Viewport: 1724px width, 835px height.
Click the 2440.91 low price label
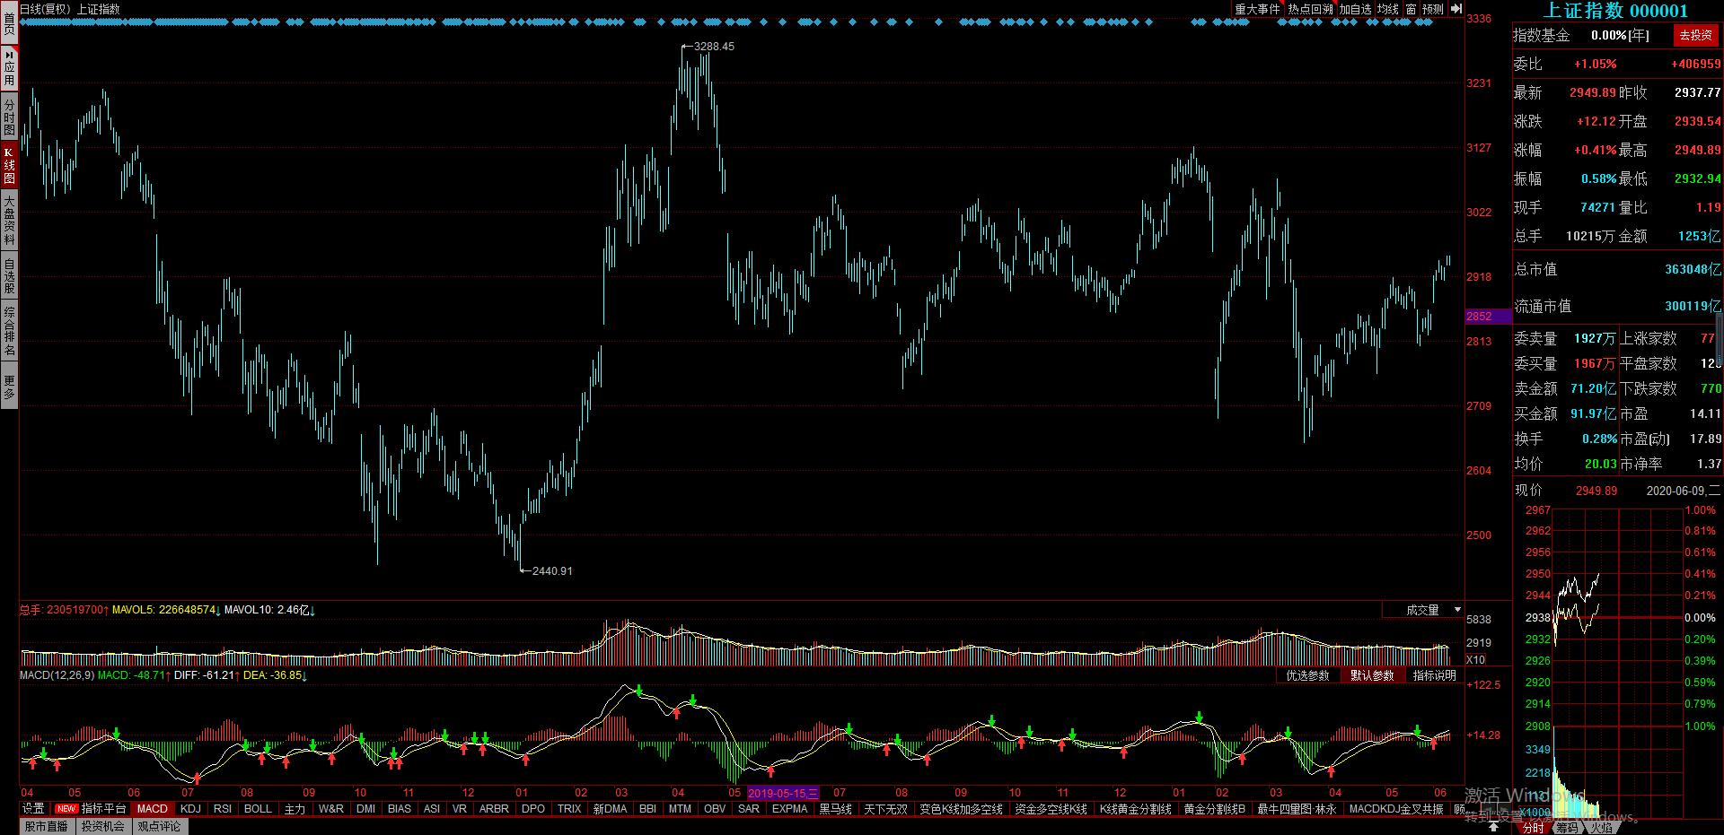pyautogui.click(x=552, y=570)
